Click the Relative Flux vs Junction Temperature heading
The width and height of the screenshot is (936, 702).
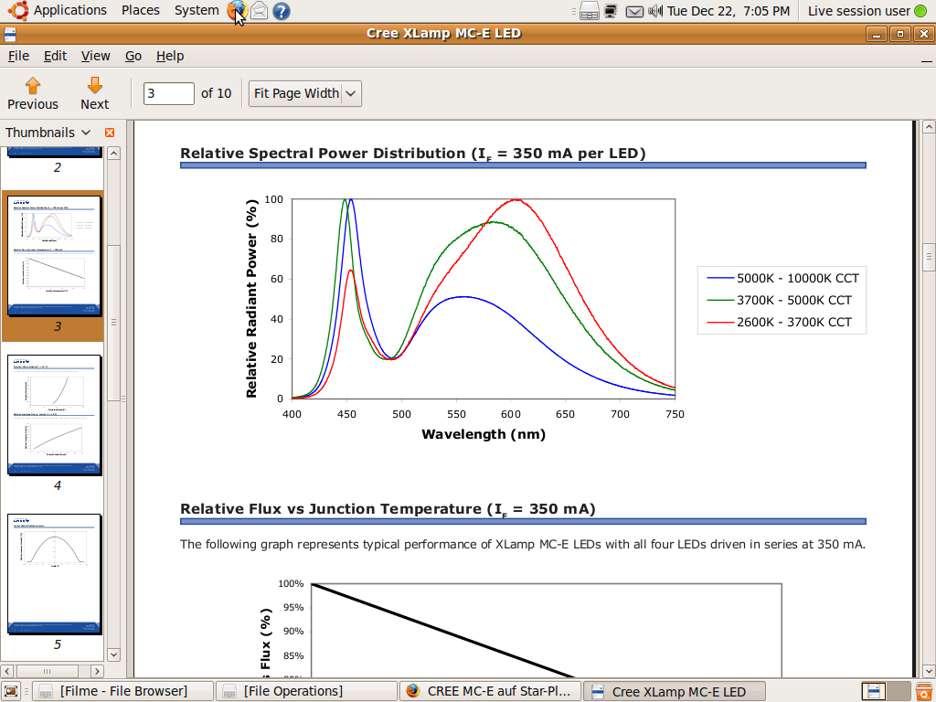(388, 509)
